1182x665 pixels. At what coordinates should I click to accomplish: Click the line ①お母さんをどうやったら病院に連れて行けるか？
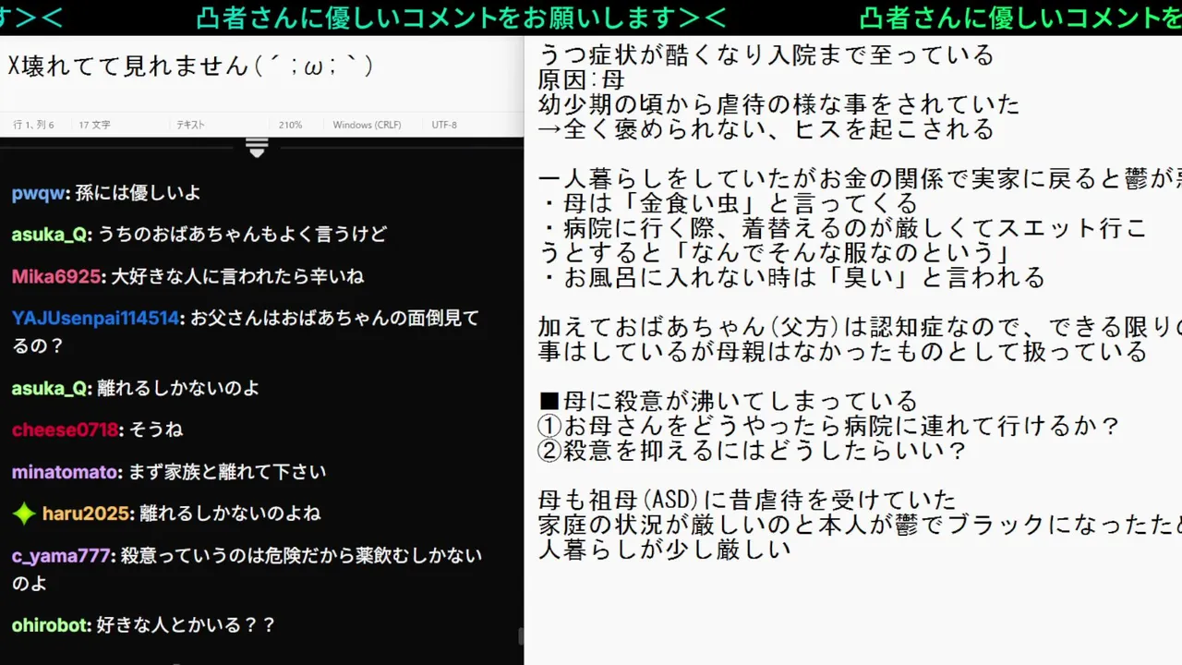pyautogui.click(x=828, y=426)
